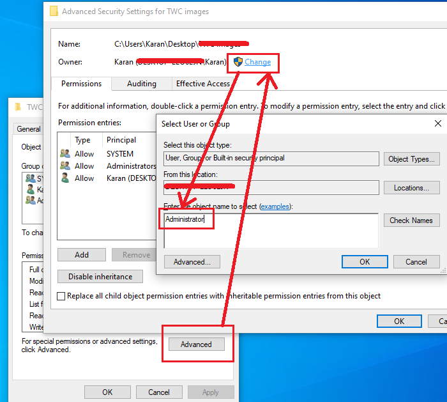Click the Locations button
This screenshot has height=402, width=447.
coord(411,188)
